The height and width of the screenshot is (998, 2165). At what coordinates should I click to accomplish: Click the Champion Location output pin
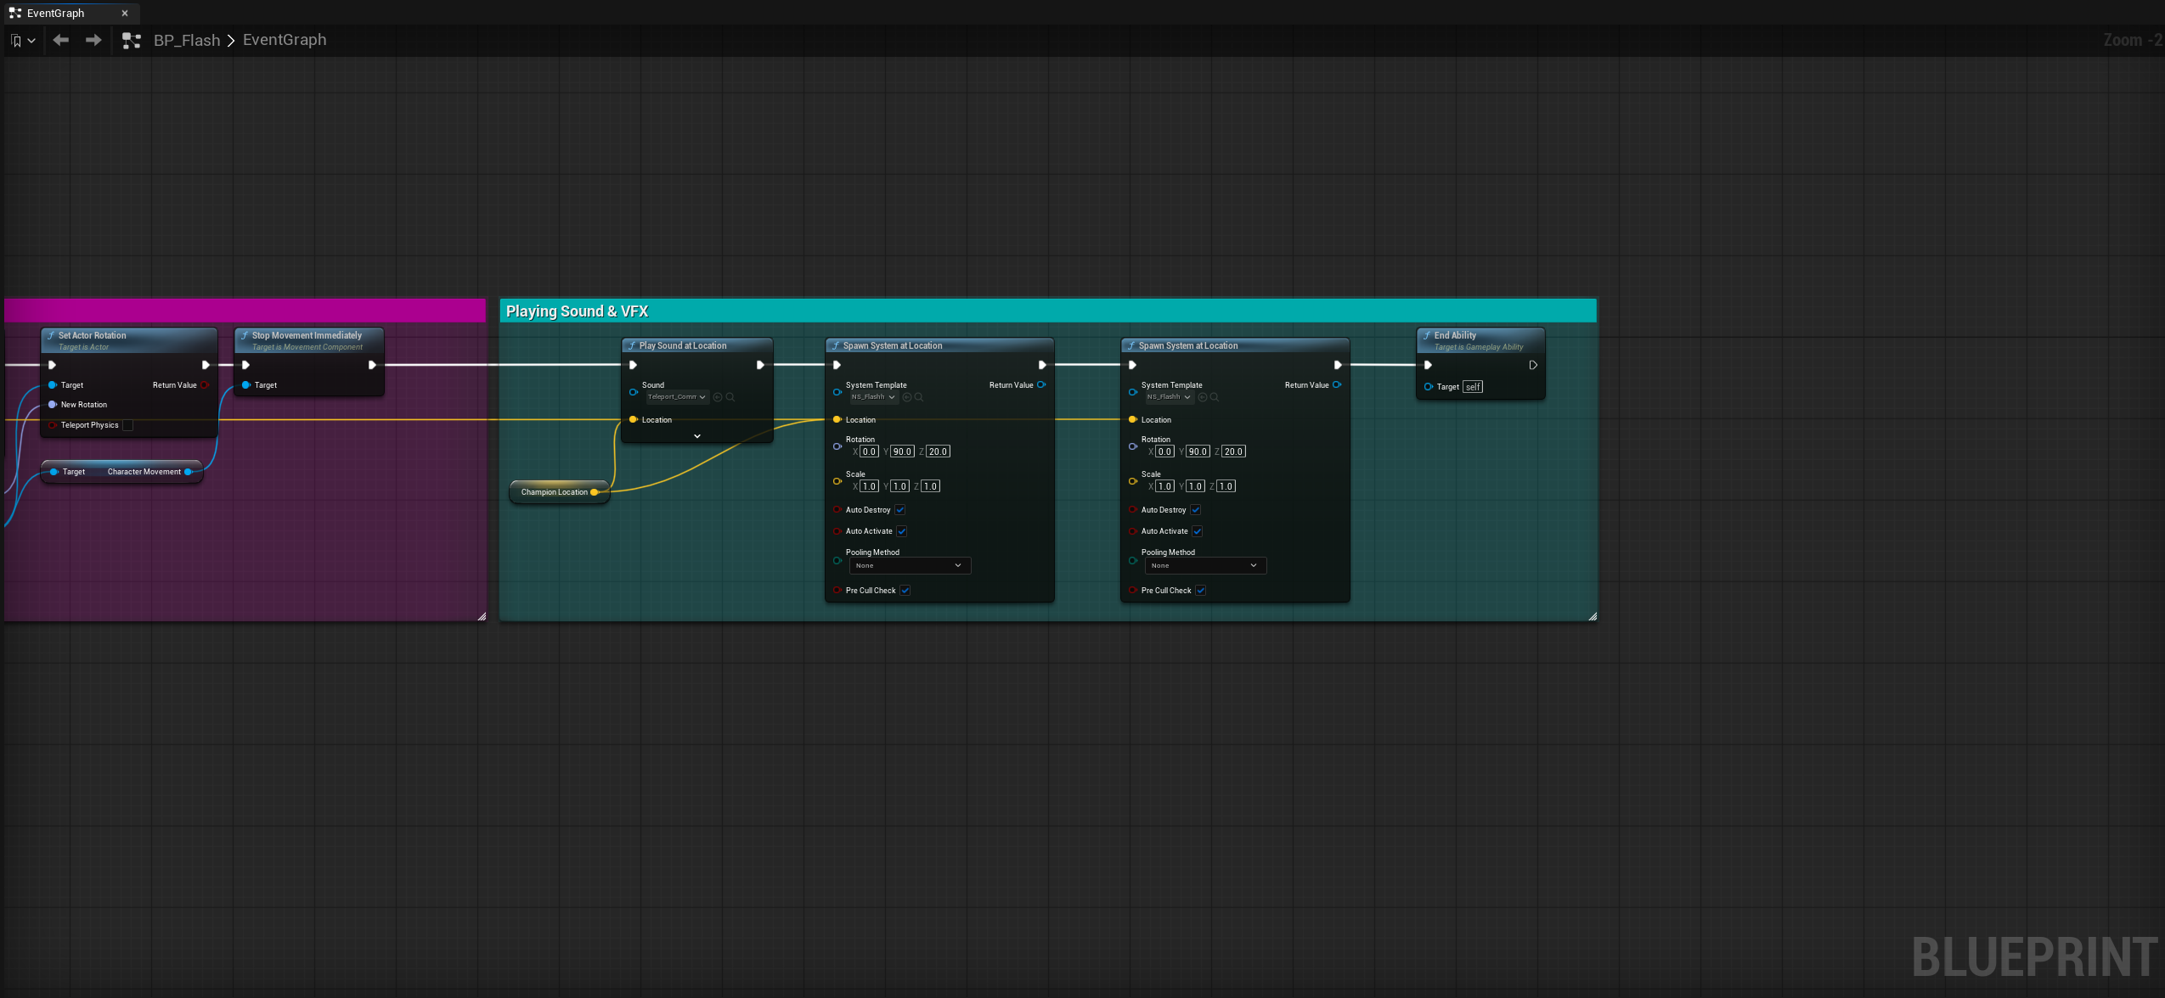coord(595,492)
